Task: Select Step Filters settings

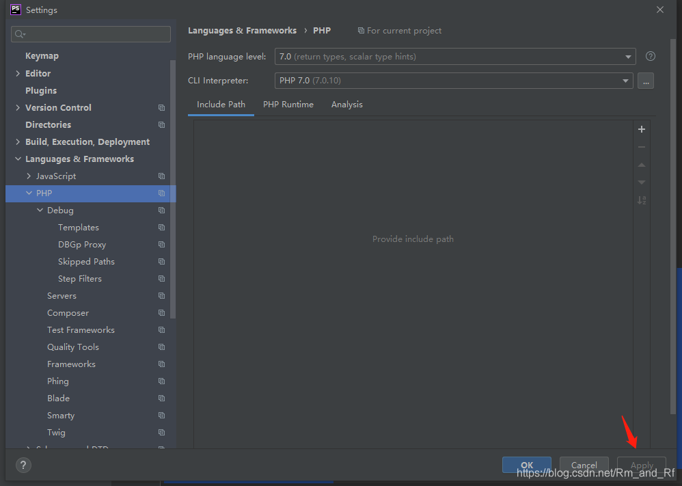Action: 80,278
